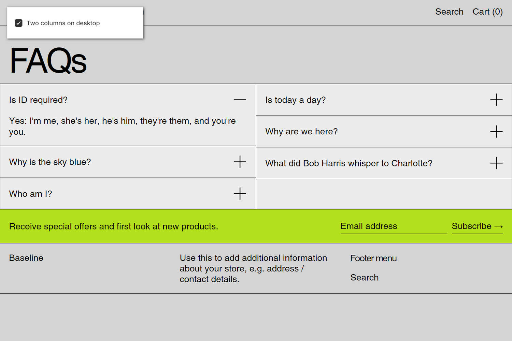Click the plus icon beside 'Is today a day?'

[497, 100]
